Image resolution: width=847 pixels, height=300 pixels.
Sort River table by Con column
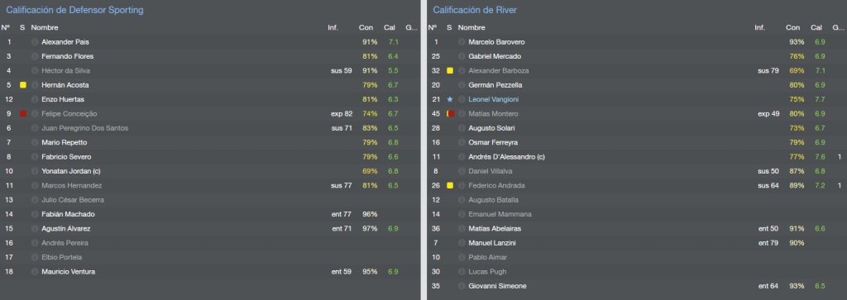tap(793, 27)
